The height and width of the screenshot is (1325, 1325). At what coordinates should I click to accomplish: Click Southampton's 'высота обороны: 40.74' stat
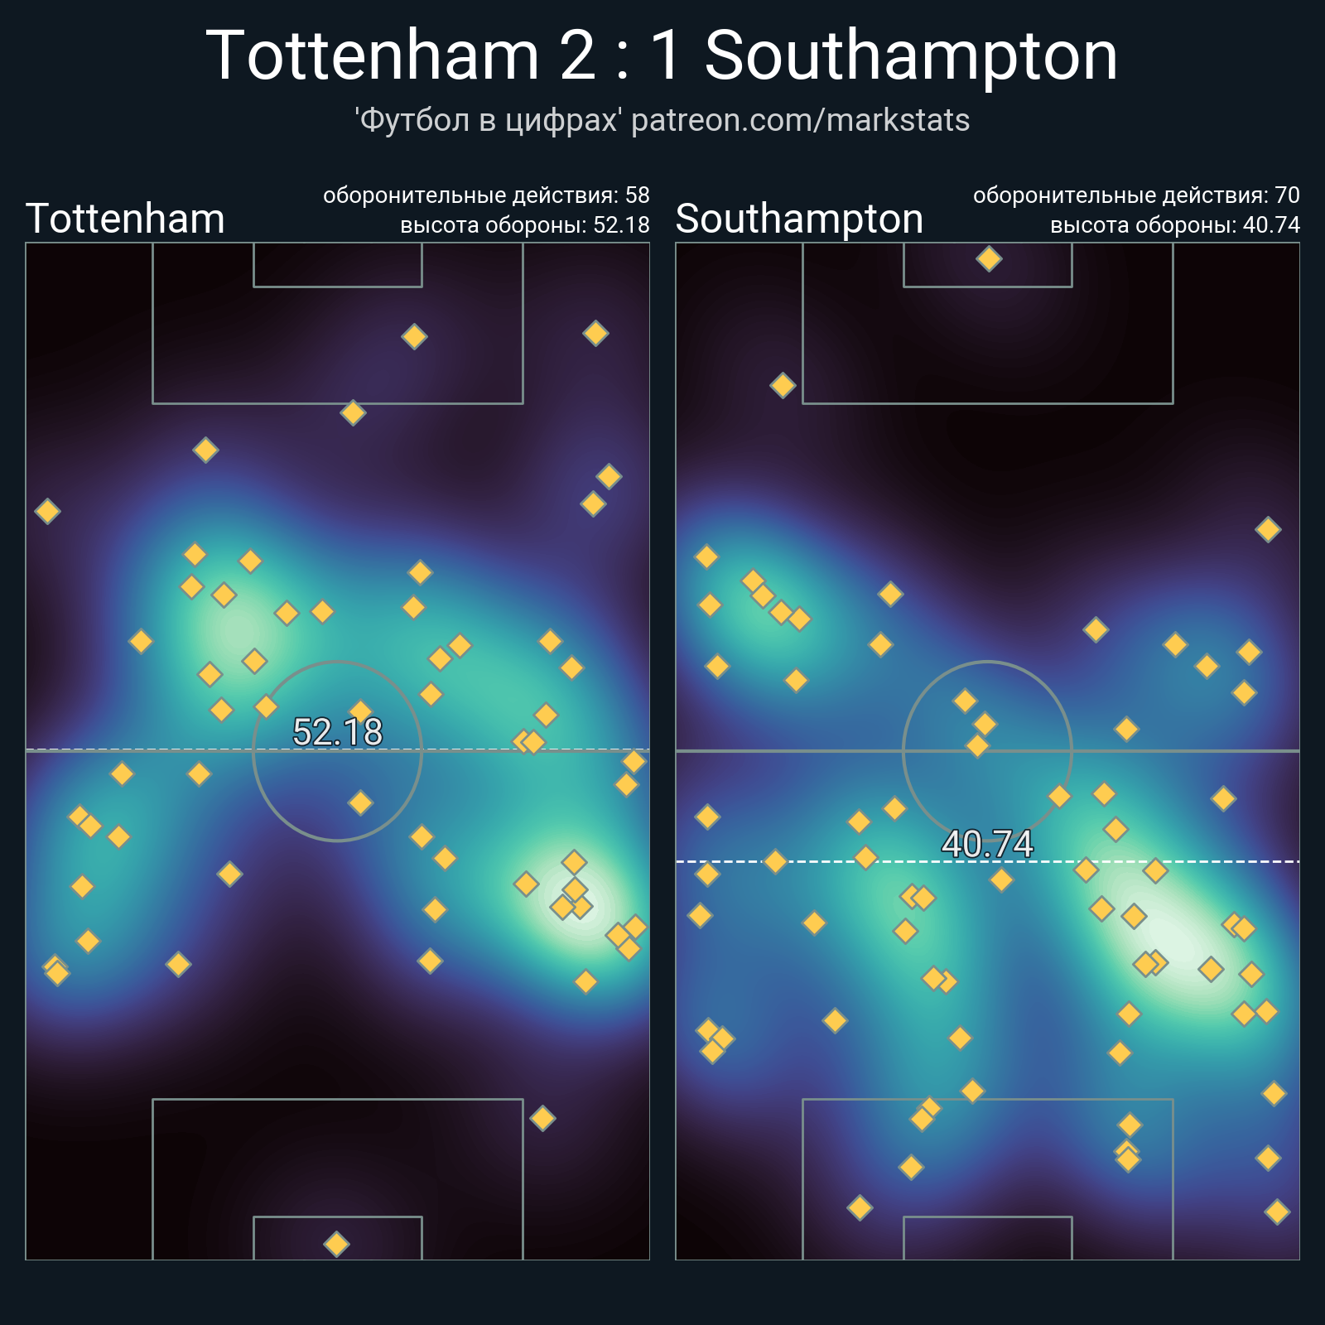click(x=1174, y=225)
